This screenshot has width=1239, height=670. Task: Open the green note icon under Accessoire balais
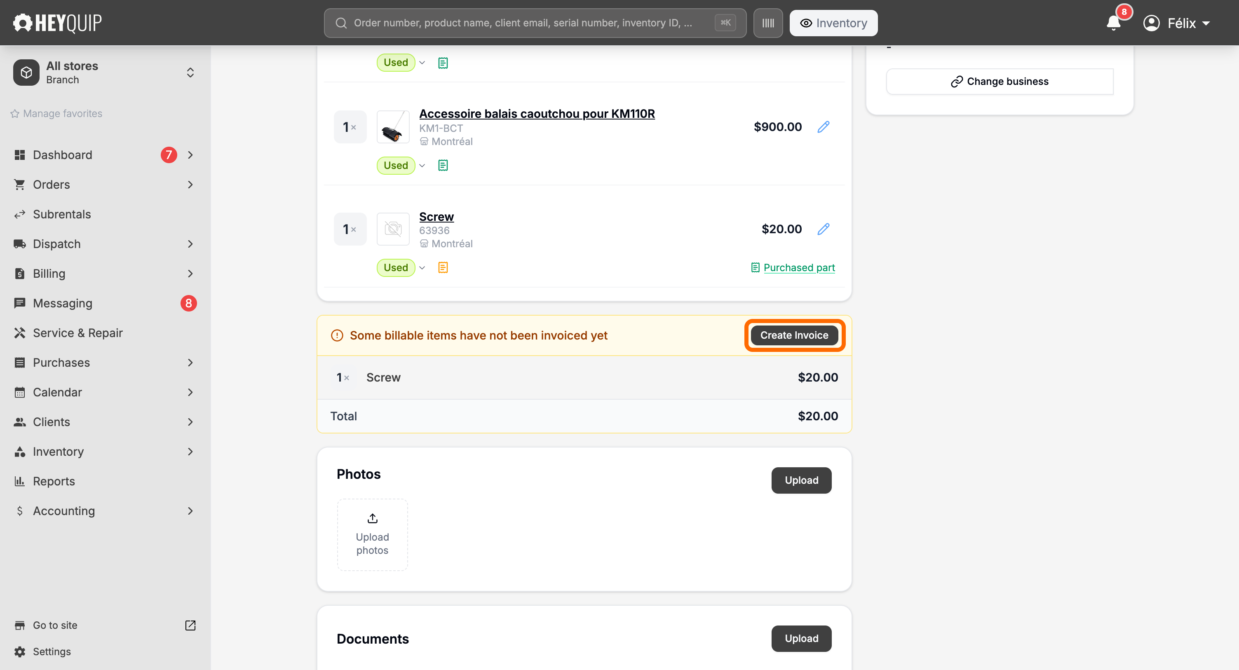(x=443, y=166)
